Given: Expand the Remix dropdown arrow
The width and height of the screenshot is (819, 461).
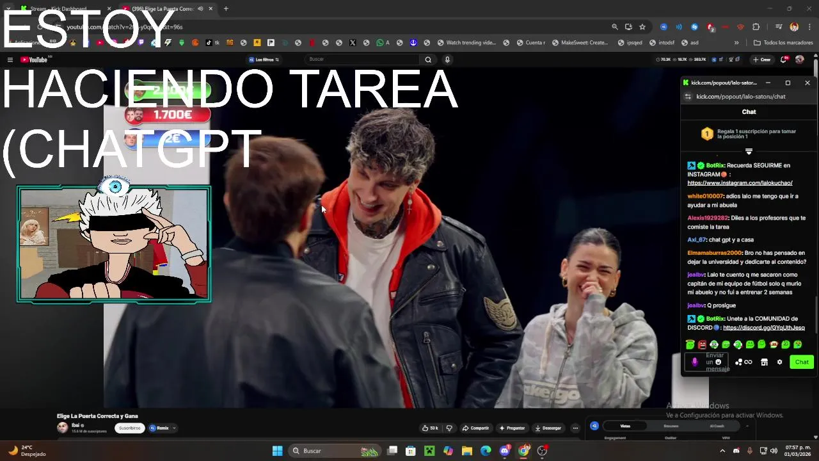Looking at the screenshot, I should pos(173,428).
